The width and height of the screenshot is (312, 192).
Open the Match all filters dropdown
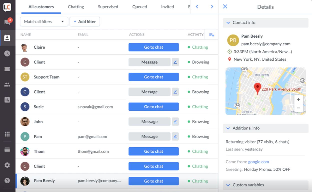pos(44,22)
